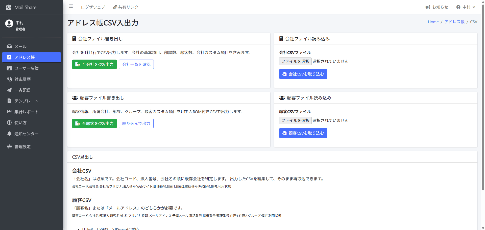Go to ログザウェブ in the top bar
485x230 pixels.
tap(93, 7)
